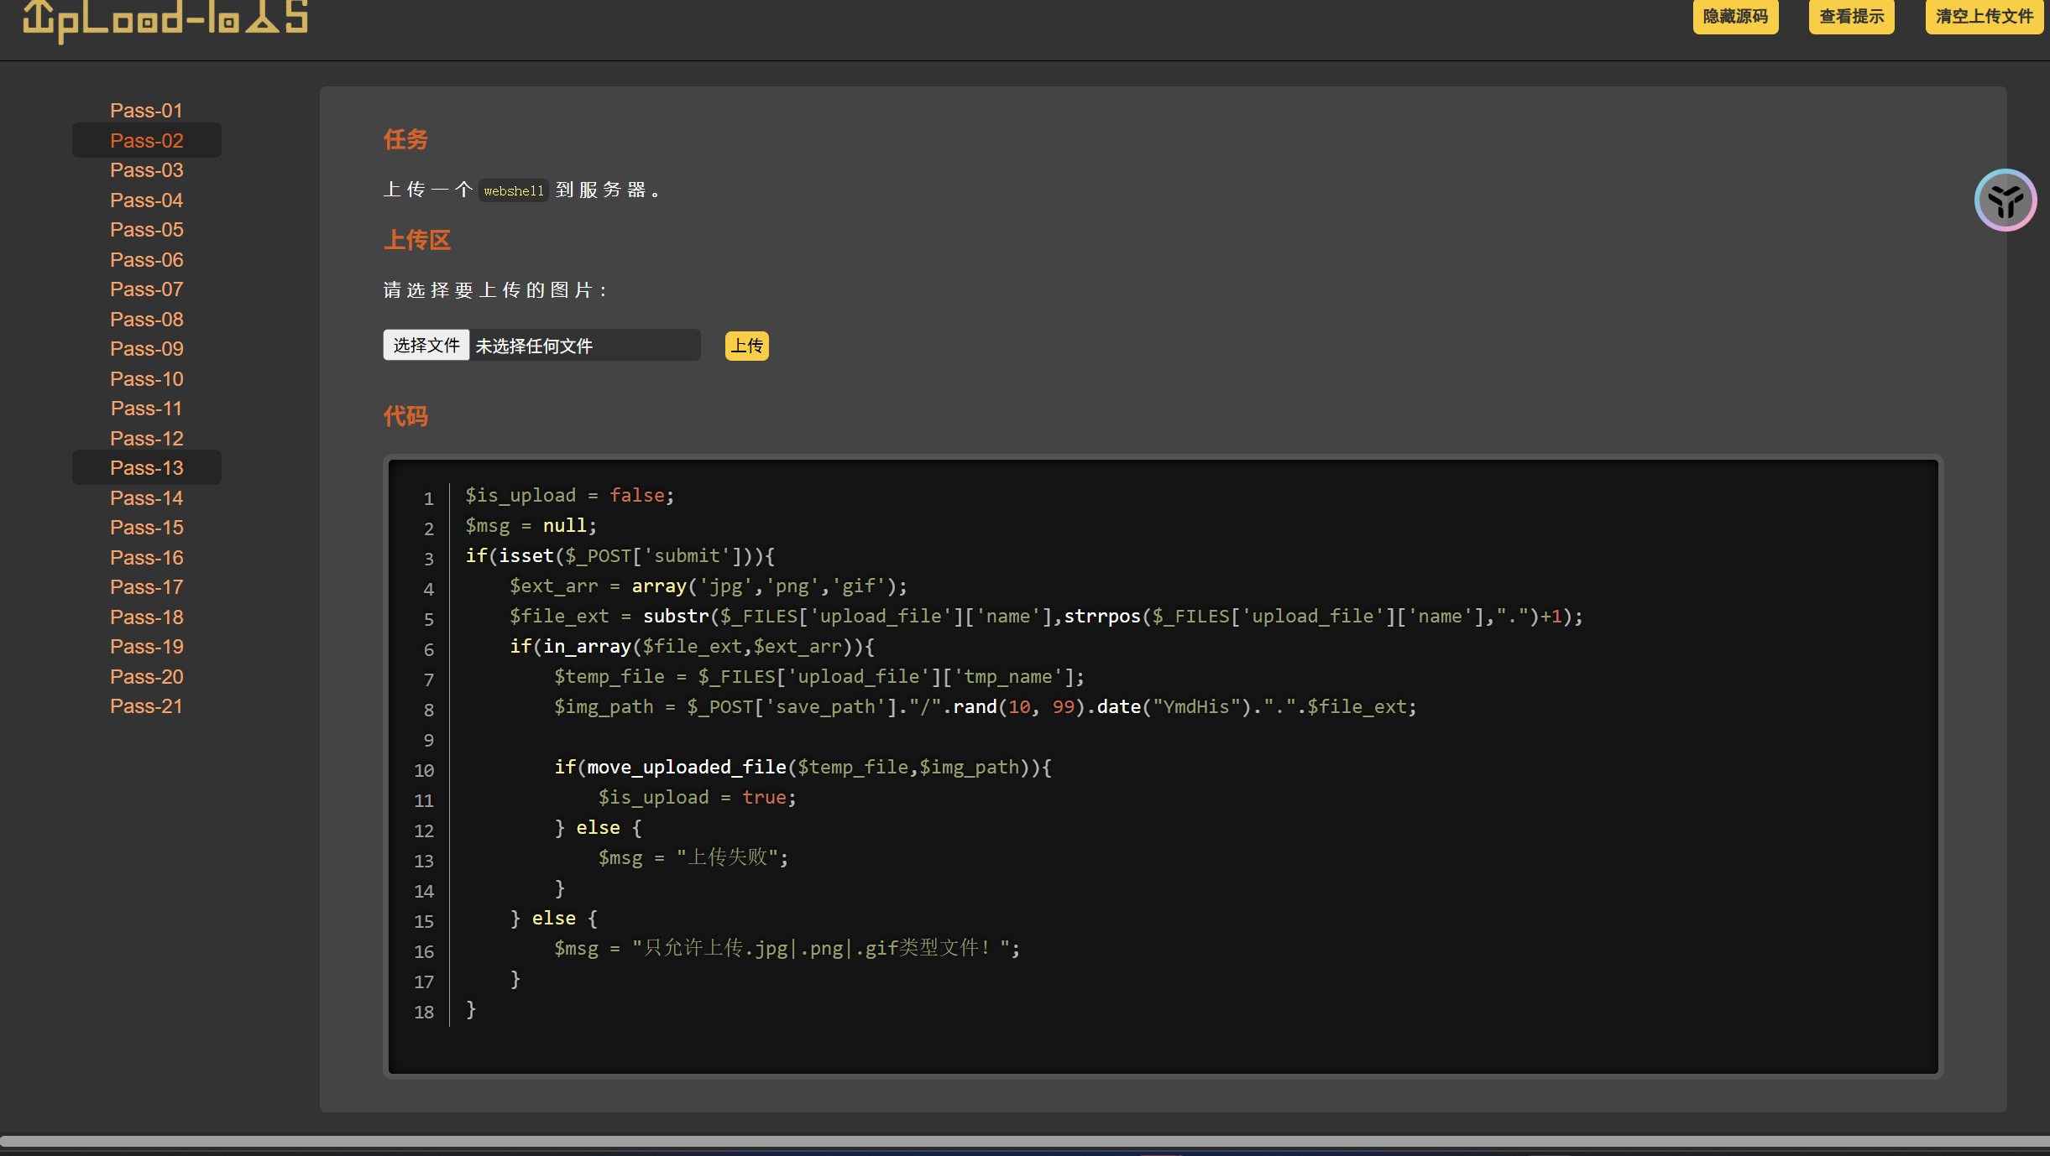Screen dimensions: 2050x1156
Task: Click the 查看提示 button
Action: (x=1850, y=17)
